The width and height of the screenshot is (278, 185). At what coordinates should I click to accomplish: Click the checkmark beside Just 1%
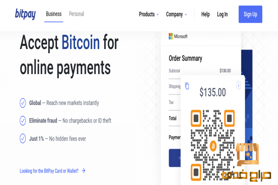[x=23, y=138]
